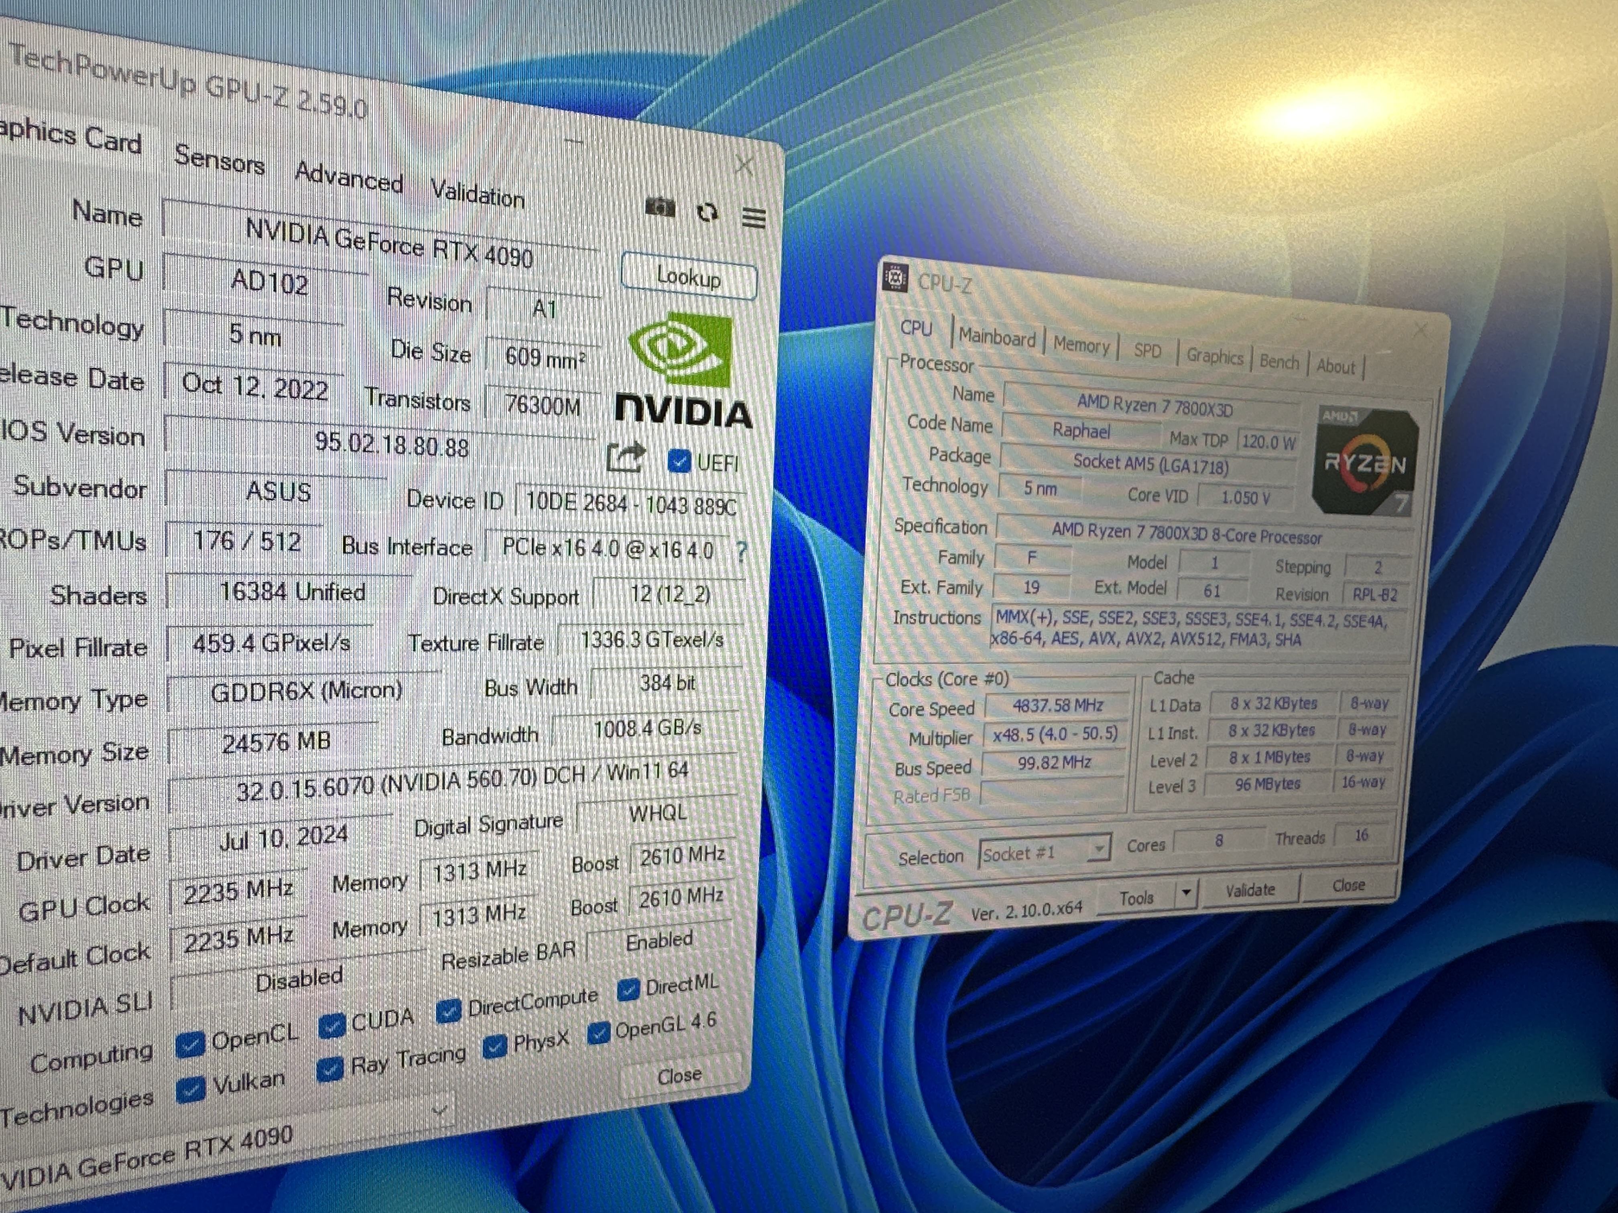Open the GPU selector dropdown at the bottom
Screen dimensions: 1618x1213
(x=439, y=1112)
